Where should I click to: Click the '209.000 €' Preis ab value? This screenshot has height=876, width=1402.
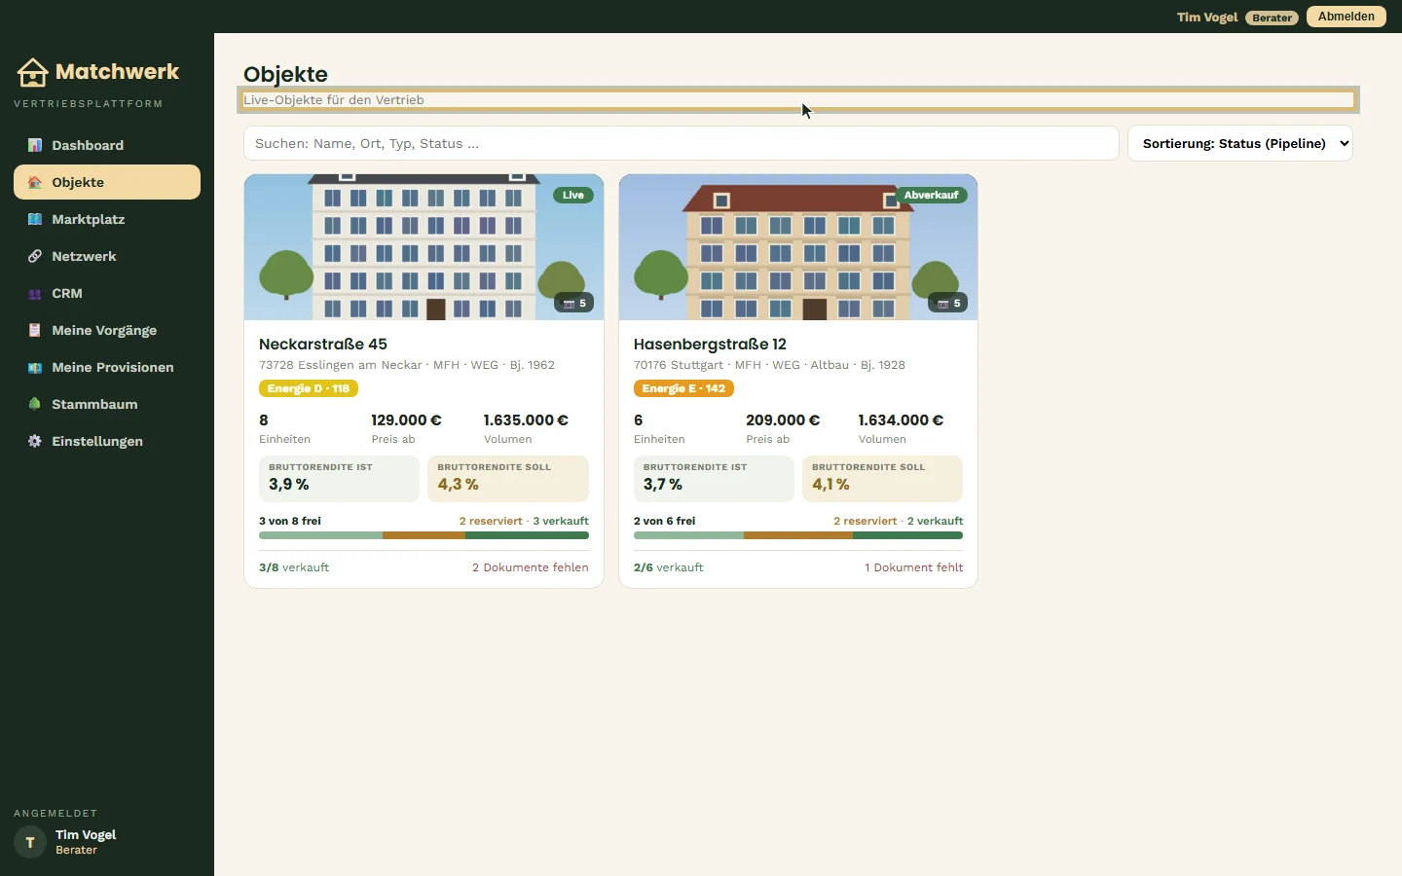[x=783, y=420]
